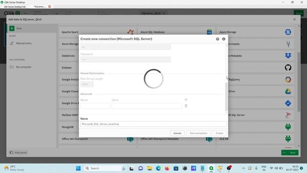Choose the Dropbox connector icon

point(288,56)
